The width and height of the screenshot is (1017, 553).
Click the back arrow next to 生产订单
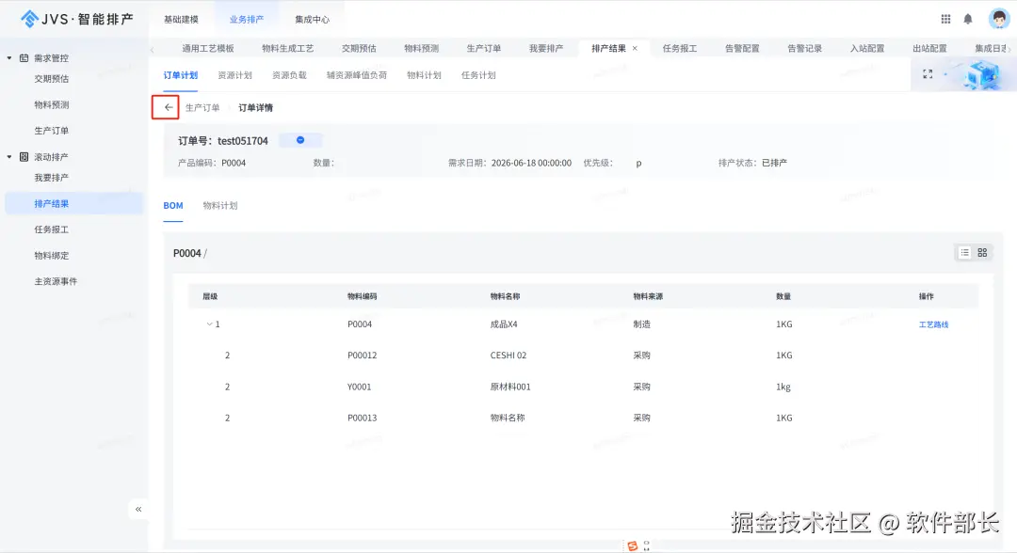pyautogui.click(x=168, y=107)
